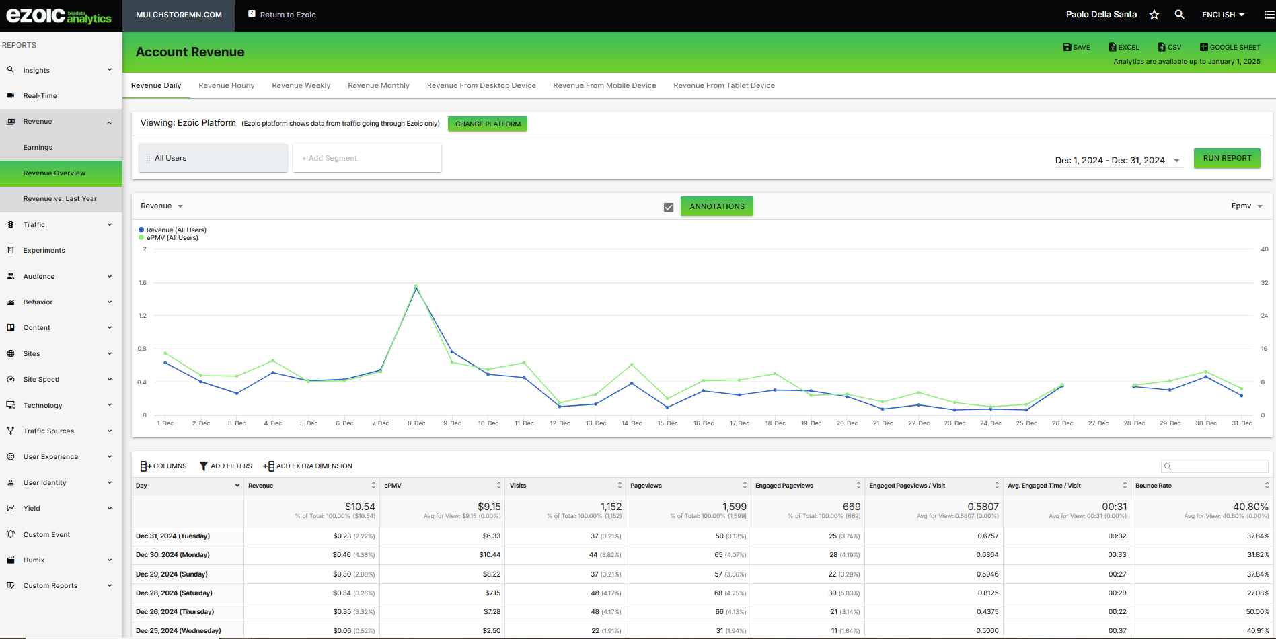Click the table search input field

[1215, 466]
